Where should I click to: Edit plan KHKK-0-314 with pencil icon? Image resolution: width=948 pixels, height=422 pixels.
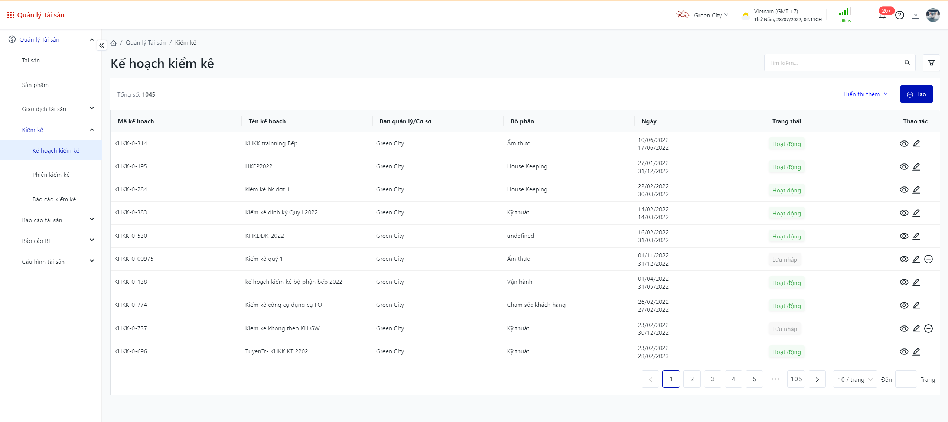tap(916, 143)
